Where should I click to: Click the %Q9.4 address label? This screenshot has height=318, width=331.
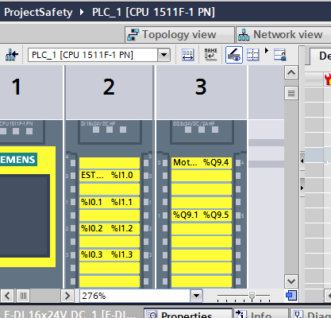point(216,162)
